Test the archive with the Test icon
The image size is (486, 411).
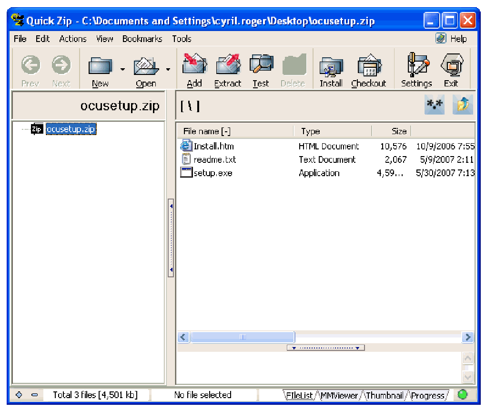(x=261, y=64)
